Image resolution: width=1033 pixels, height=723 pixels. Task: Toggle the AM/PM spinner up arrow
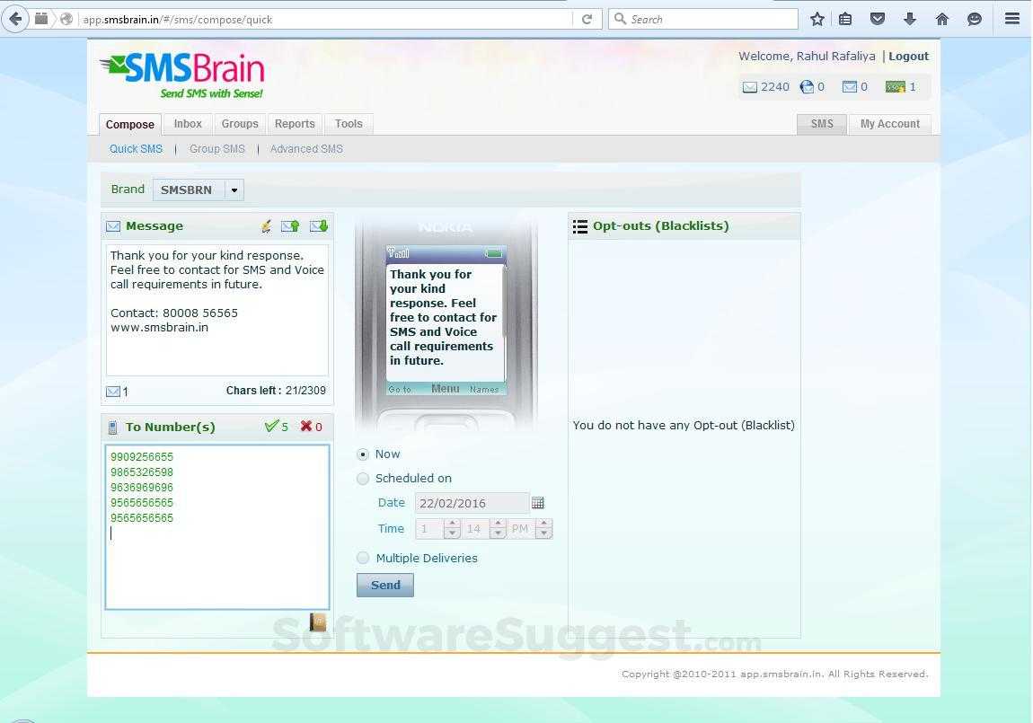(543, 525)
